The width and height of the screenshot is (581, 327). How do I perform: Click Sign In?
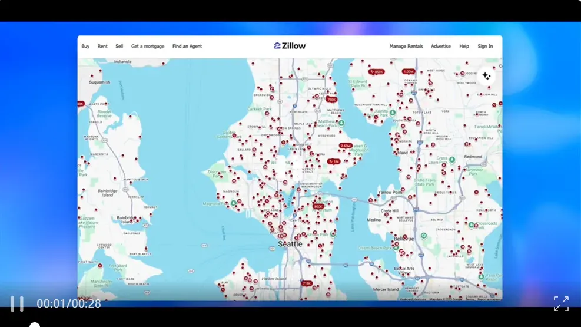485,47
